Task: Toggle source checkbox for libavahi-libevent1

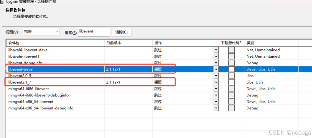Action: 231,57
